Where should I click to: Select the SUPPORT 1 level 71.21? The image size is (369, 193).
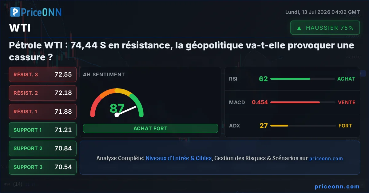(43, 130)
